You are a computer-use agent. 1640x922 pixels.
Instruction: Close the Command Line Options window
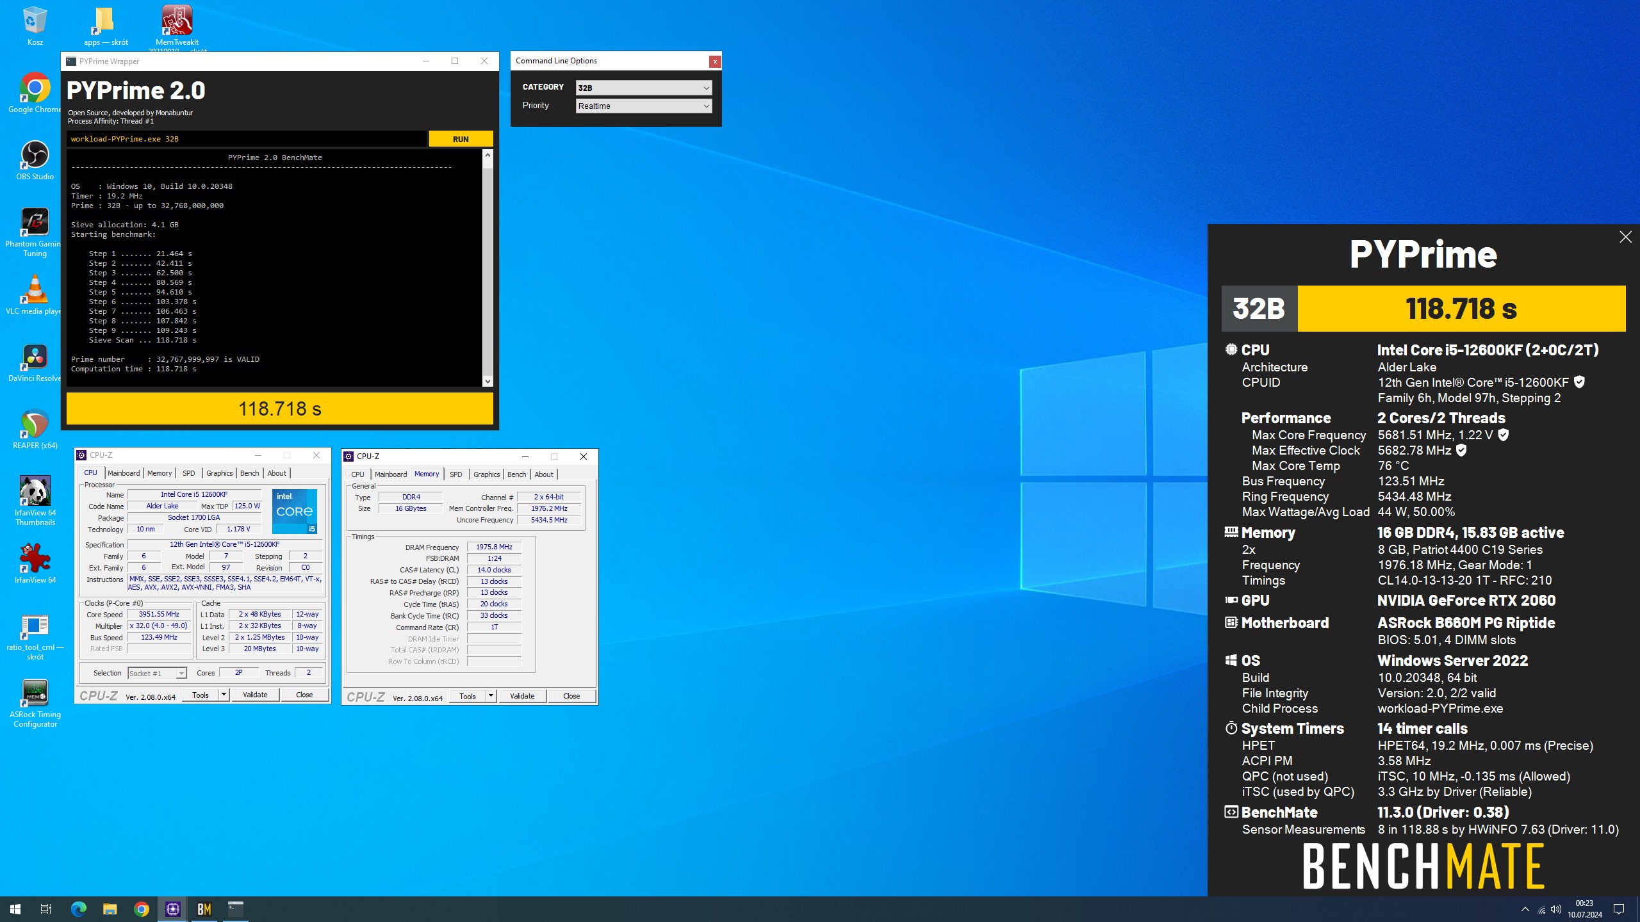click(715, 61)
